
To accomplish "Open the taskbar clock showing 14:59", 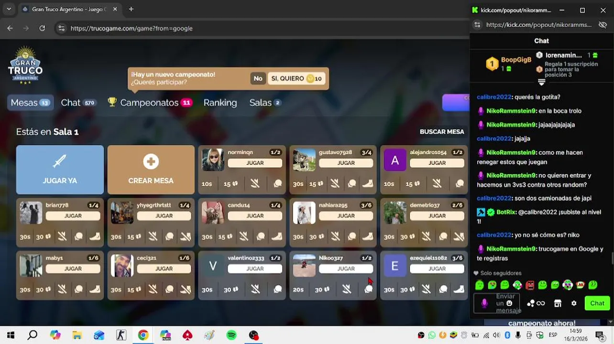I will 576,335.
